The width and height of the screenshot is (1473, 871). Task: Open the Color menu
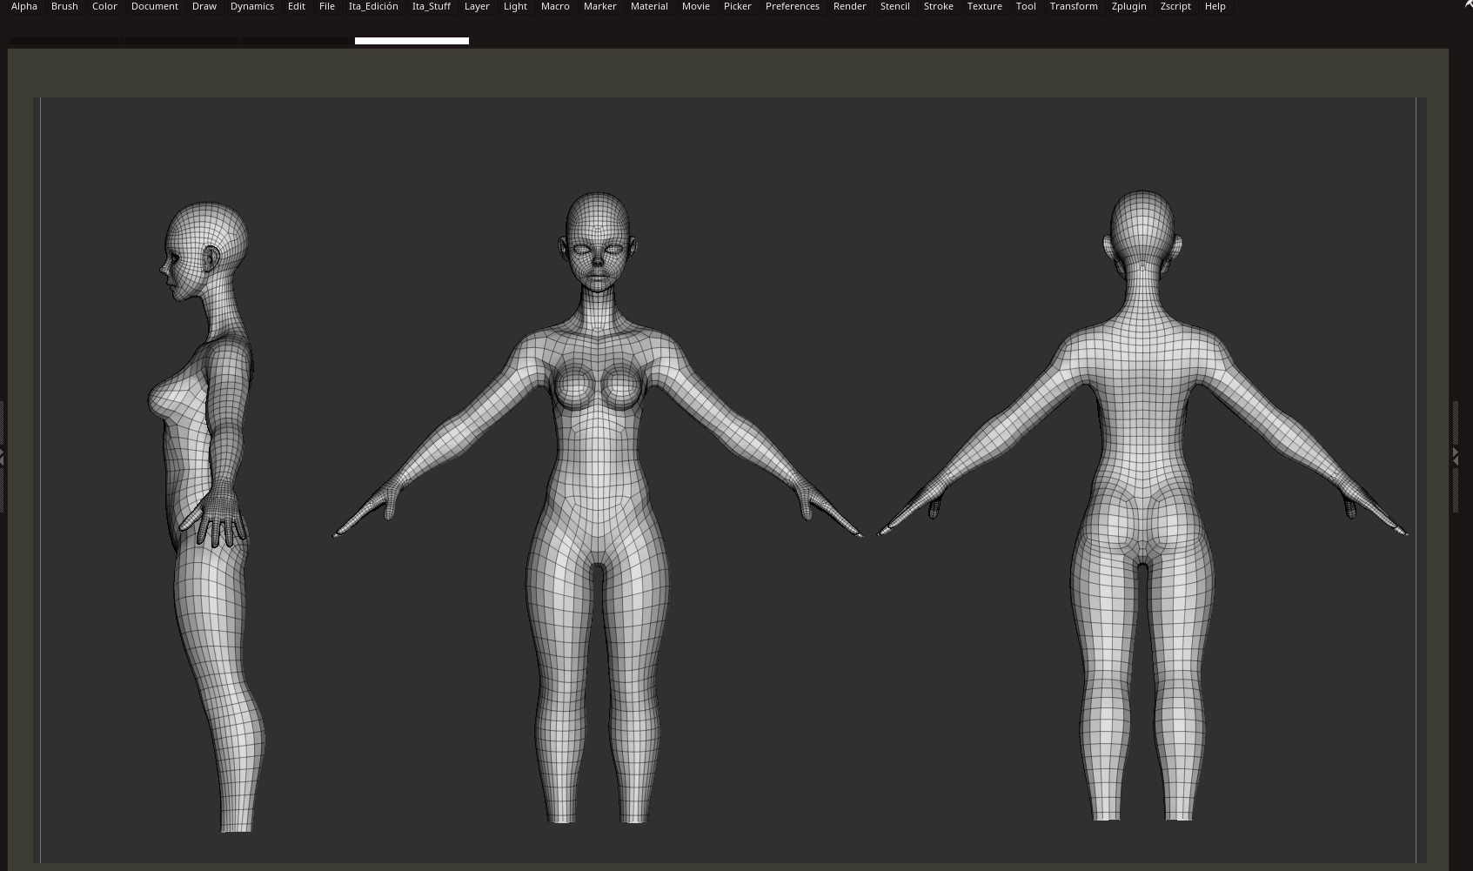104,6
